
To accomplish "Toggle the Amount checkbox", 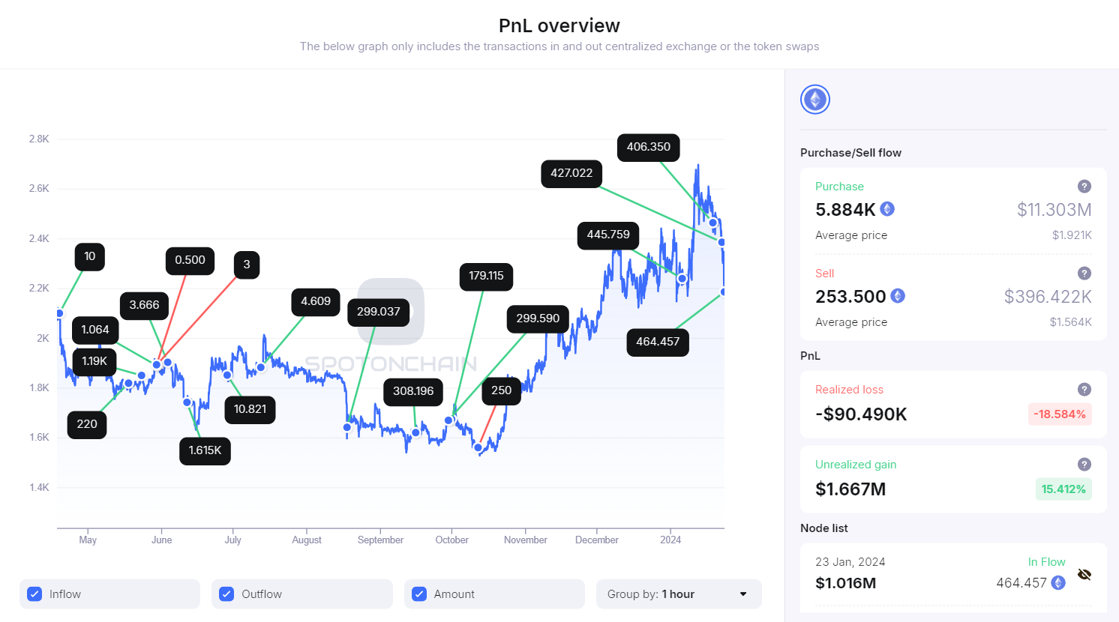I will click(x=418, y=594).
